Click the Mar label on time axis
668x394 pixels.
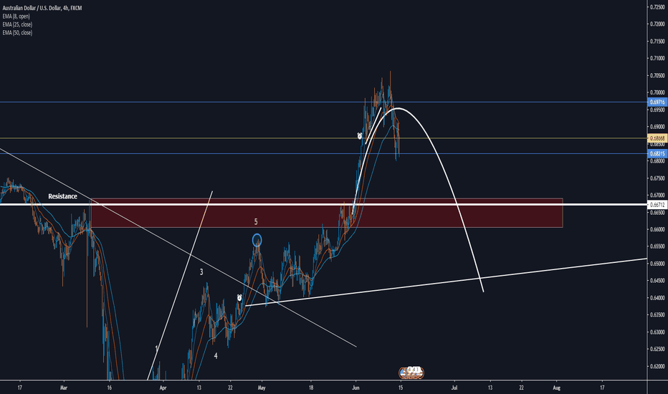click(x=64, y=388)
